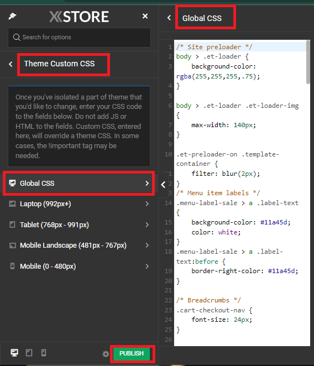Switch to desktop preview in footer

(x=14, y=353)
